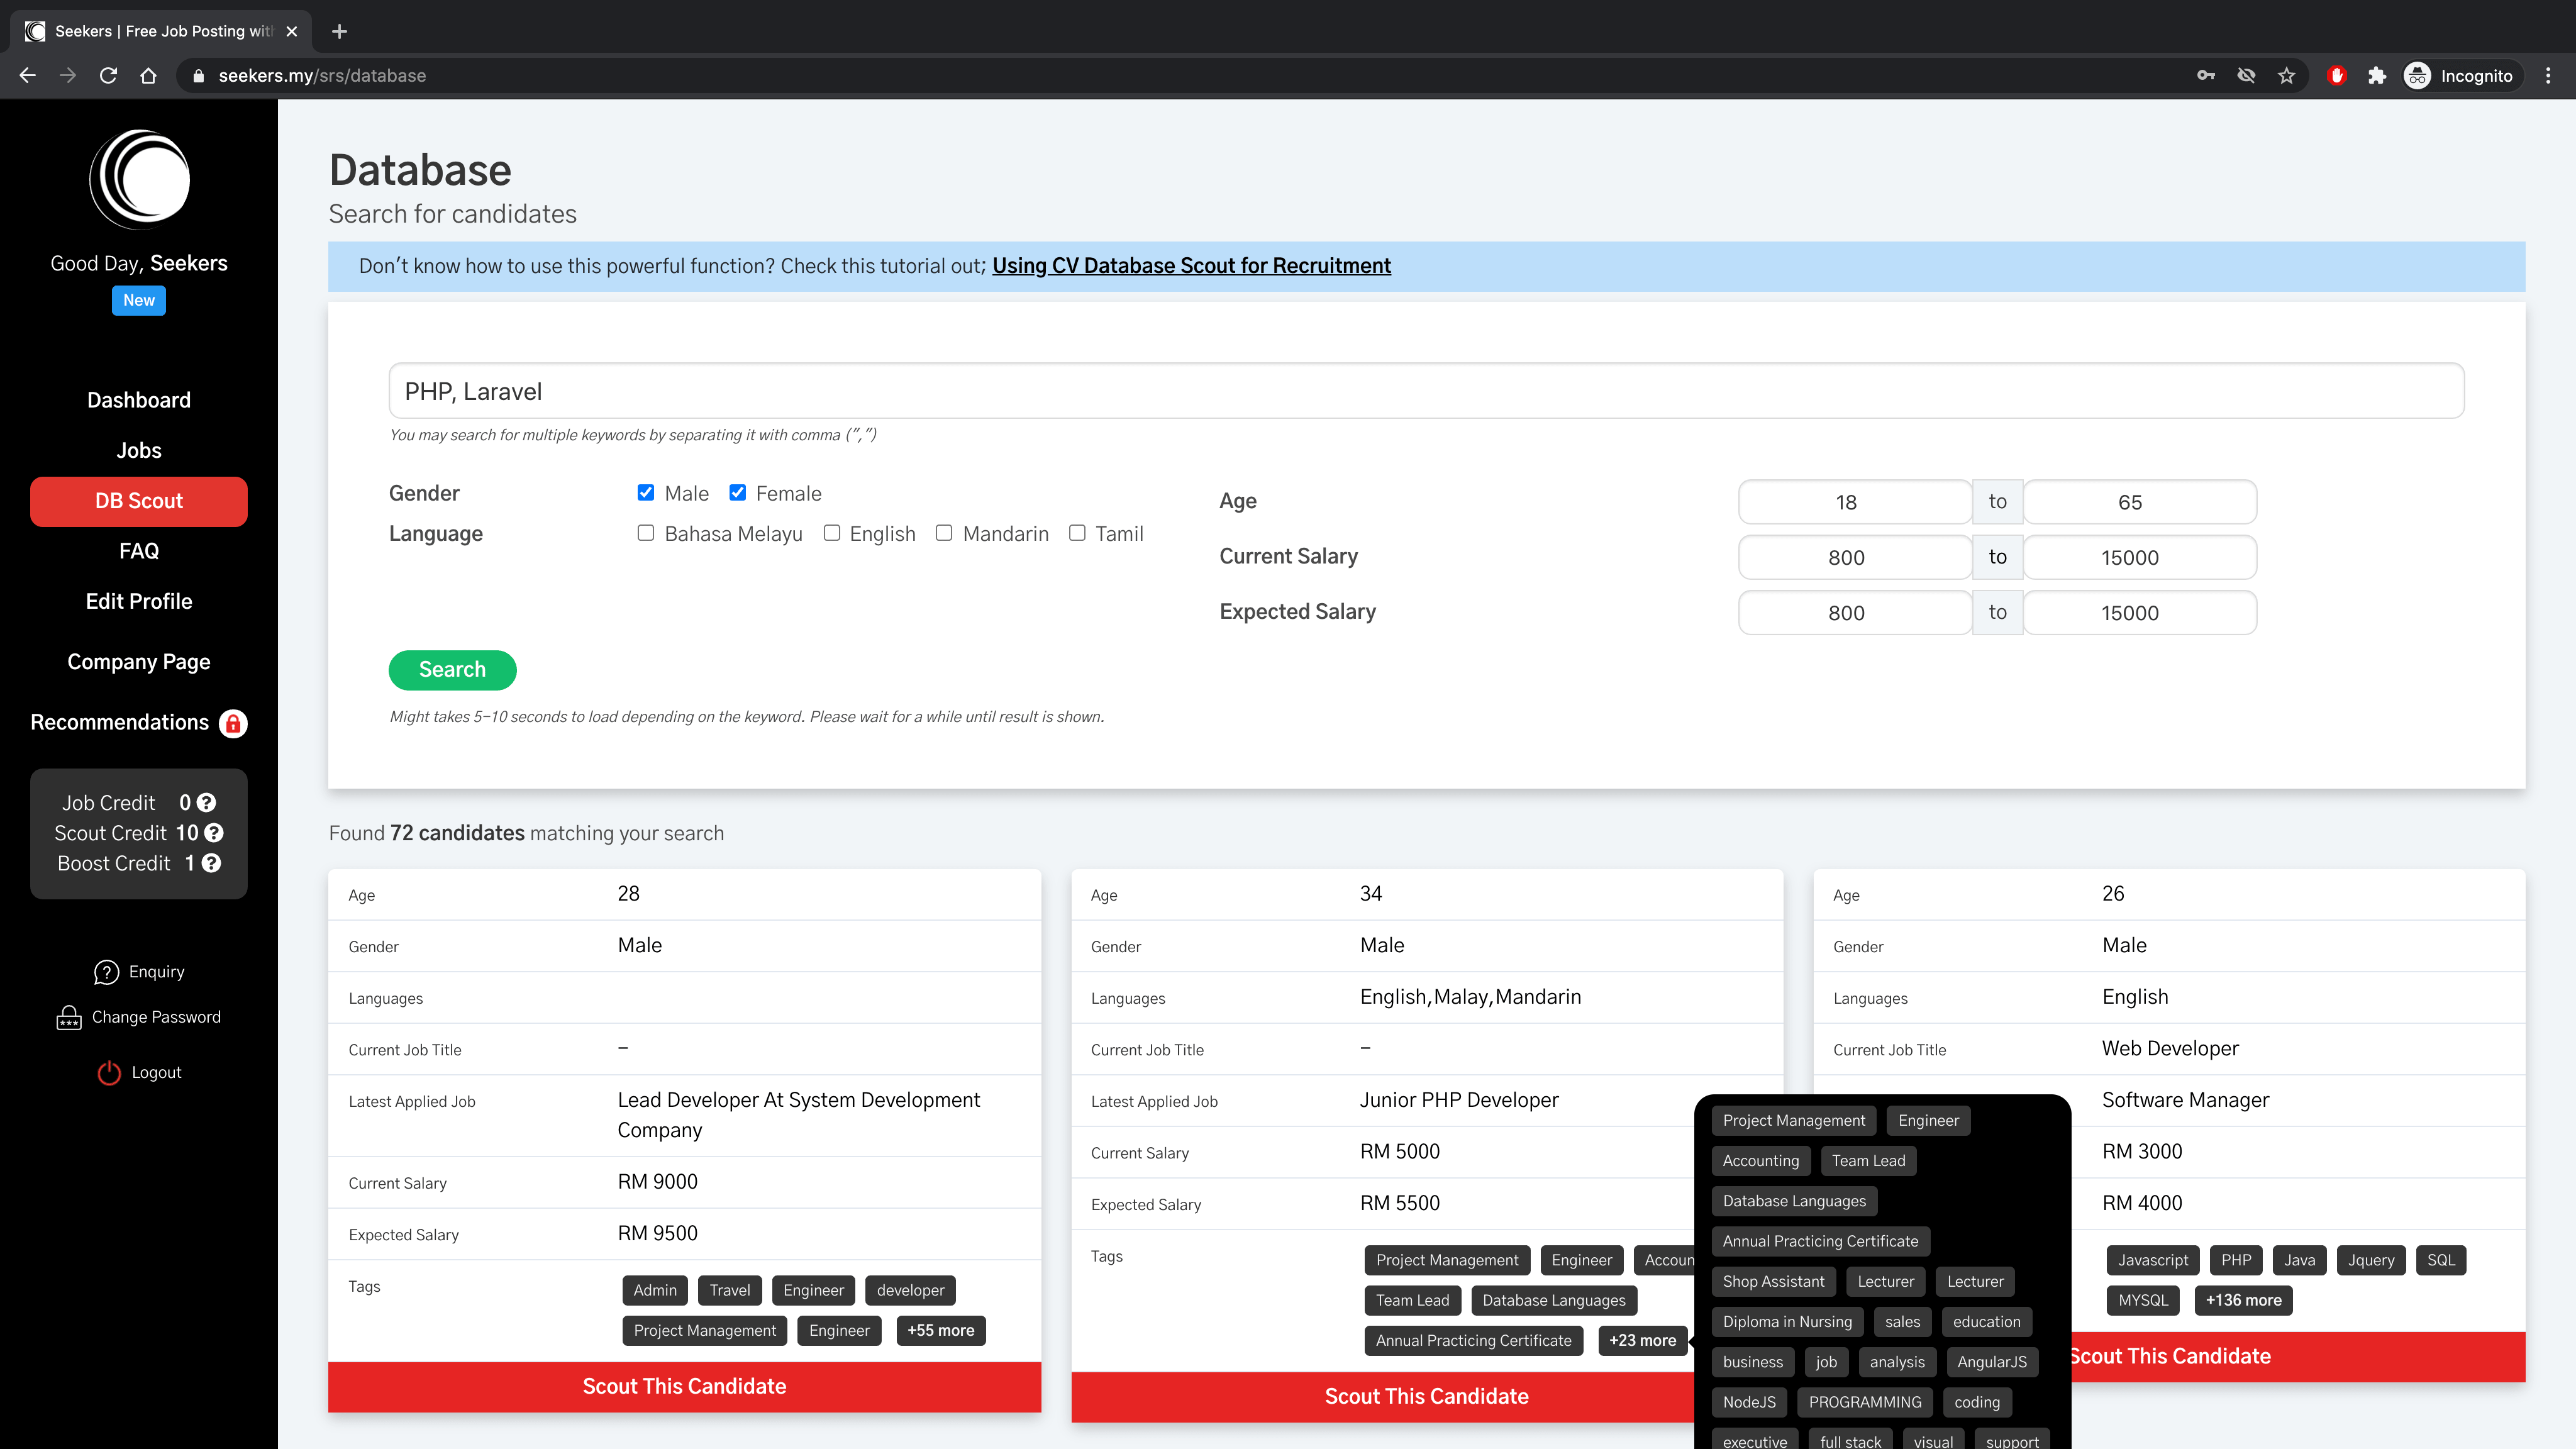Click the Javascript tag
The width and height of the screenshot is (2576, 1449).
(2153, 1260)
